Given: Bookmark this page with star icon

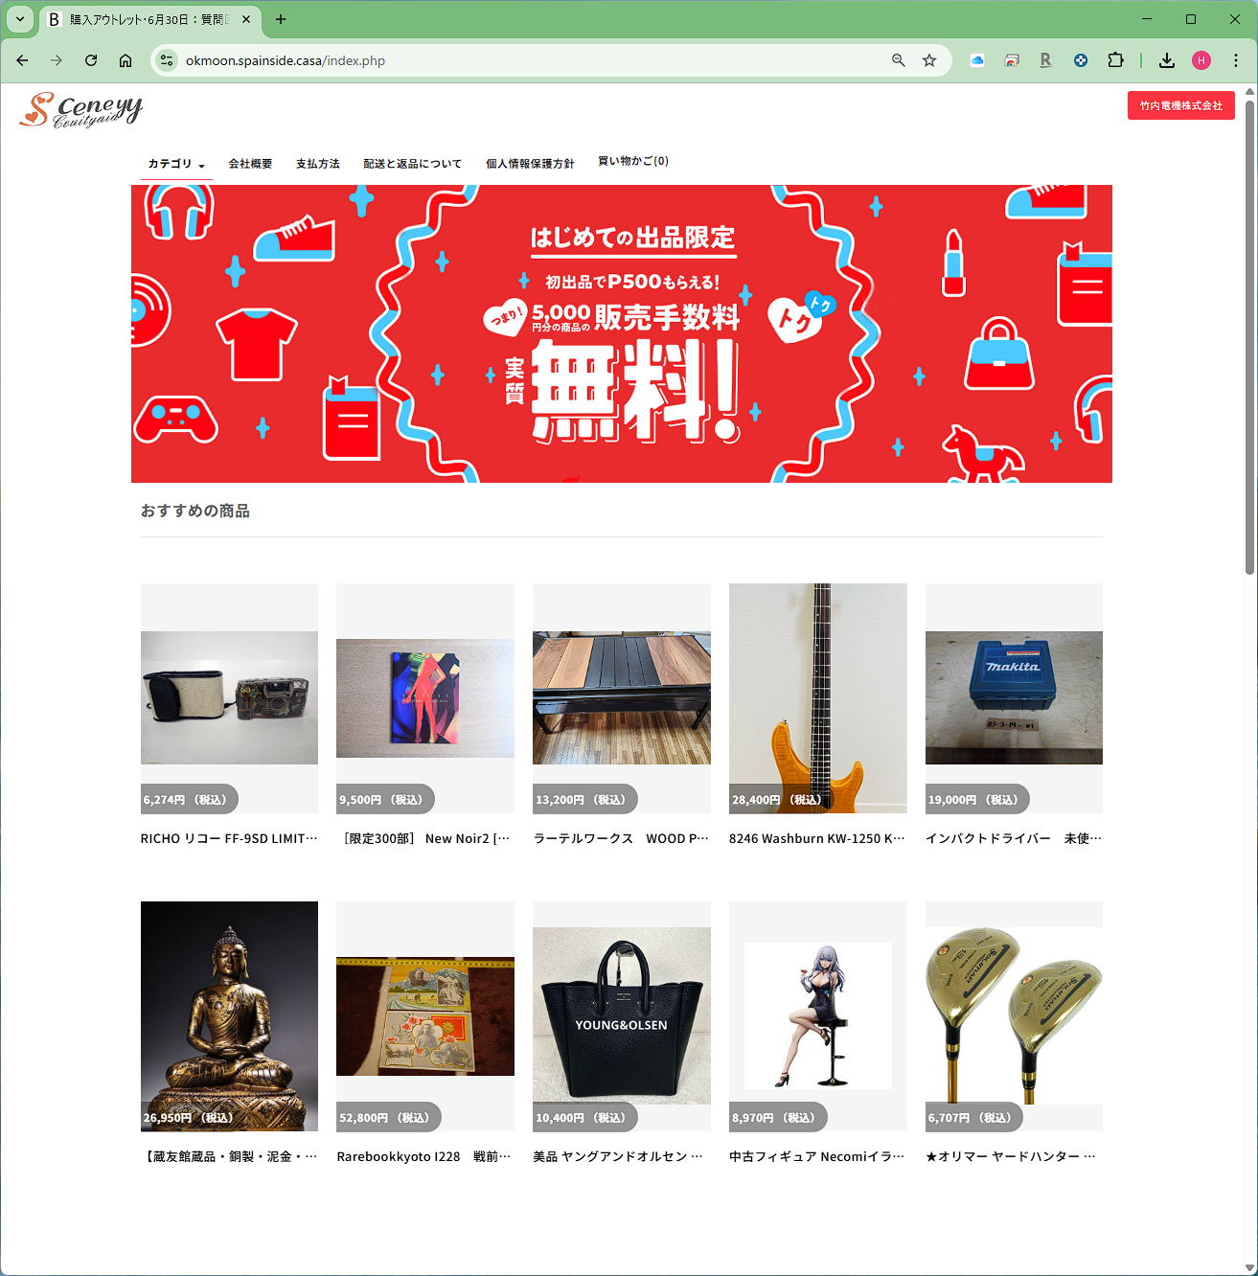Looking at the screenshot, I should [x=929, y=60].
